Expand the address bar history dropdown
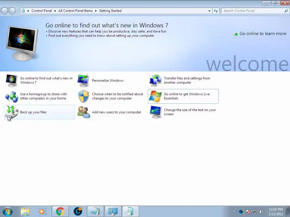290x217 pixels. [209, 11]
